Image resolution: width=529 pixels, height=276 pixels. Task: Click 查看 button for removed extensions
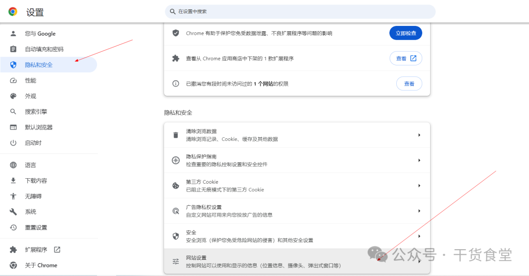point(406,58)
